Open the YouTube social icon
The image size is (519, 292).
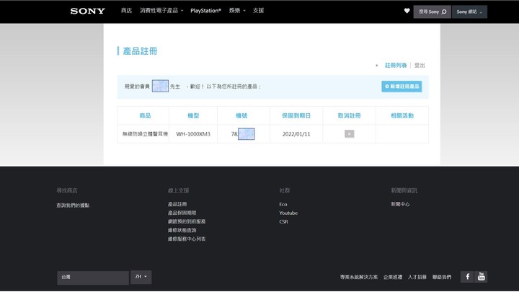(482, 277)
